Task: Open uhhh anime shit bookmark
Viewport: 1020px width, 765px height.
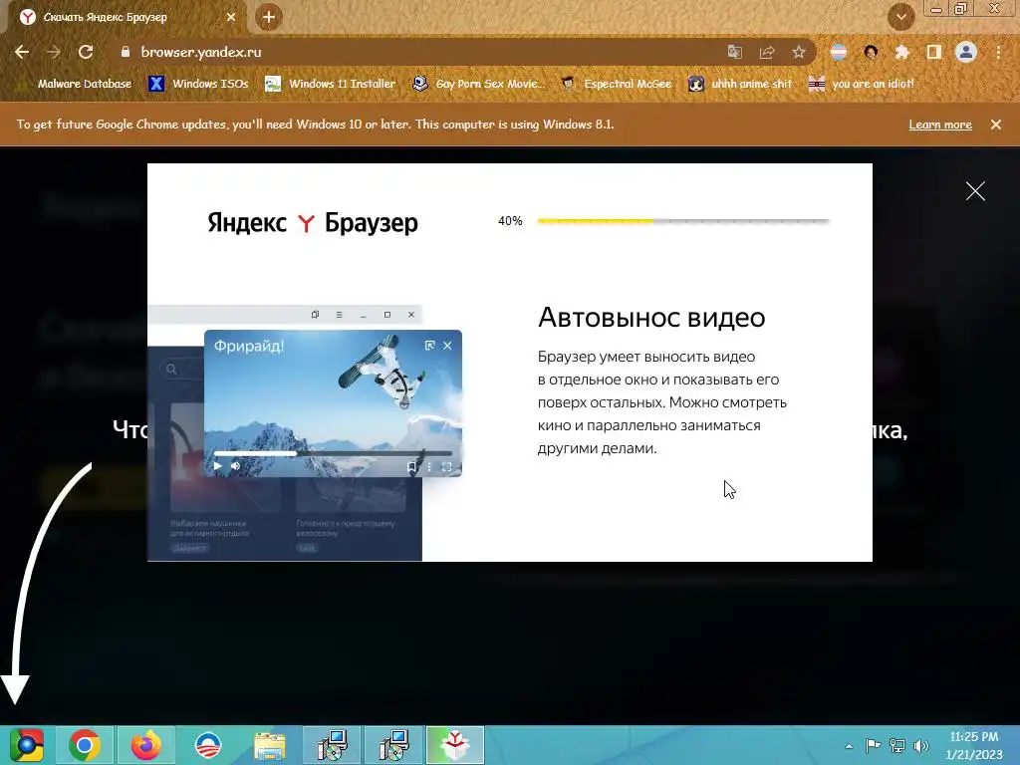Action: click(x=741, y=84)
